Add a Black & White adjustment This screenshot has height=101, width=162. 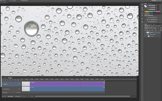[151, 20]
